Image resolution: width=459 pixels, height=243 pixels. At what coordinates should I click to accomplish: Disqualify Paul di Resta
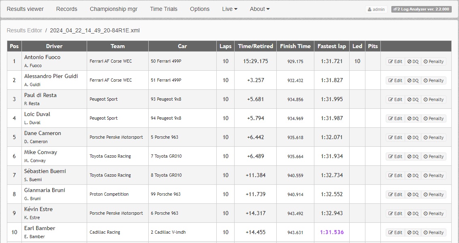413,99
